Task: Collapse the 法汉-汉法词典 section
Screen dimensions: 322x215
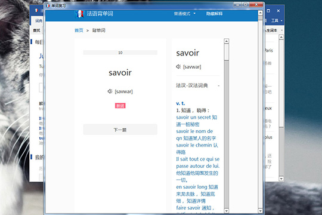Action: coord(219,85)
